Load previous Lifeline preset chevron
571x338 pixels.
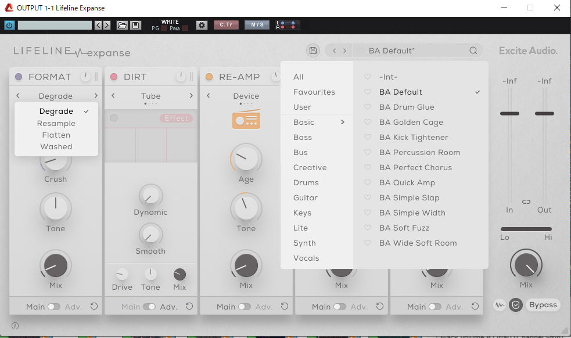335,51
